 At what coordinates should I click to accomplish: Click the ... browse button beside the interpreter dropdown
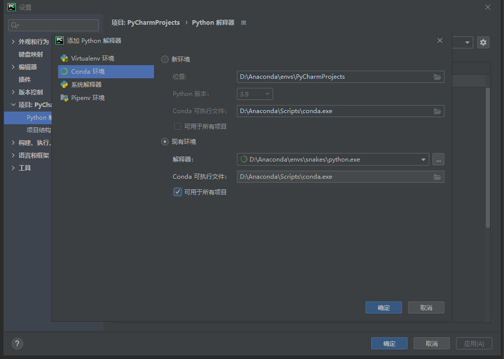438,159
